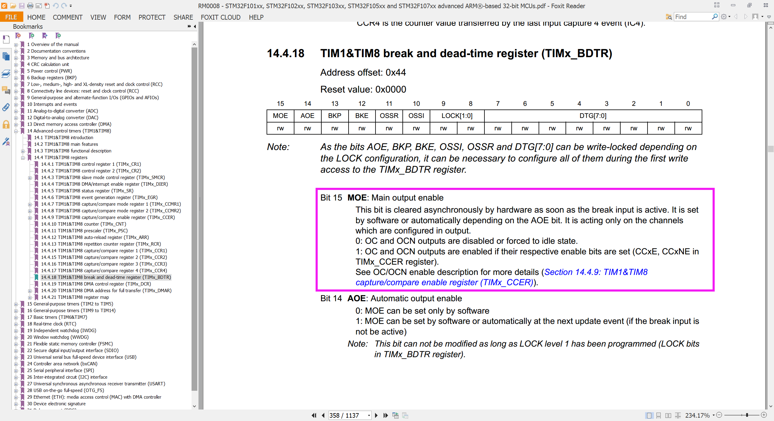Go to the next page
774x421 pixels.
[376, 416]
